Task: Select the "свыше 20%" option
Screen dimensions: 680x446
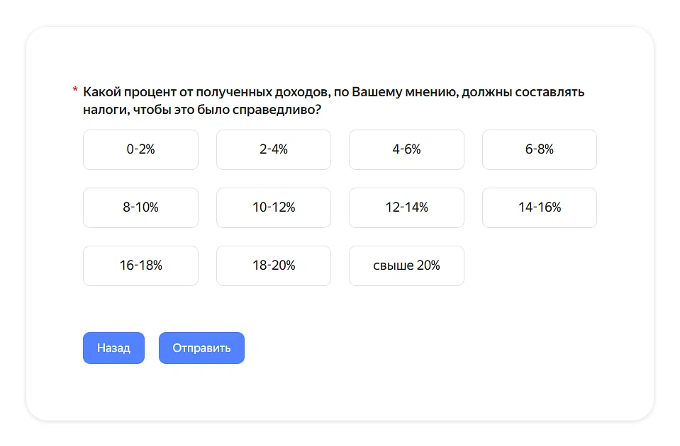Action: (x=406, y=265)
